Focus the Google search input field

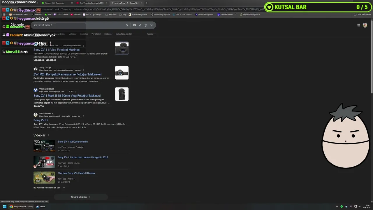click(x=79, y=25)
